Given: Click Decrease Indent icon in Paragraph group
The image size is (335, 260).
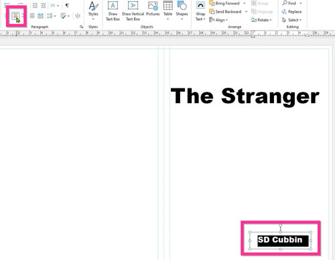Looking at the screenshot, I should click(x=35, y=5).
